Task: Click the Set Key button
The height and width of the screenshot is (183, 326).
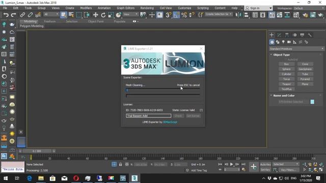Action: 265,170
